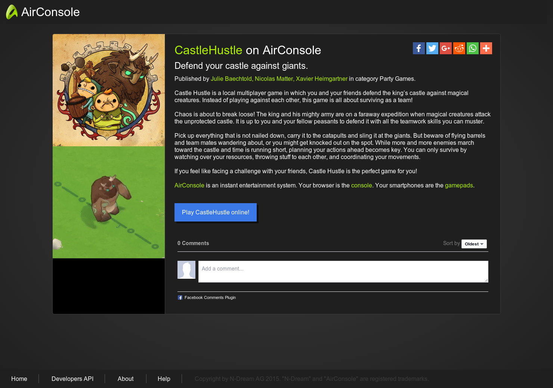Image resolution: width=553 pixels, height=388 pixels.
Task: Open Developers API footer link
Action: pos(72,379)
